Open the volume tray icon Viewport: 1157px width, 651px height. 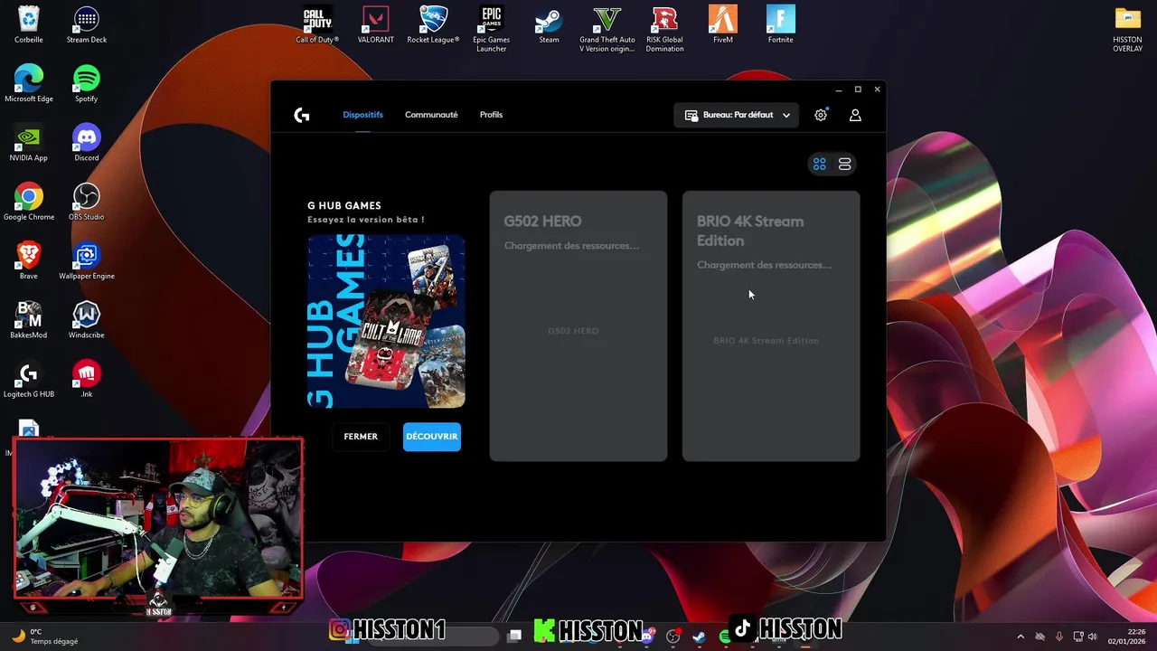[x=1092, y=637]
